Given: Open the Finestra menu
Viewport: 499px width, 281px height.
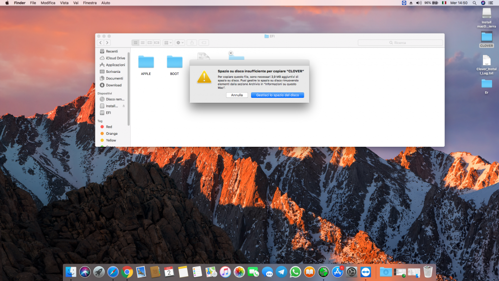Looking at the screenshot, I should coord(90,3).
